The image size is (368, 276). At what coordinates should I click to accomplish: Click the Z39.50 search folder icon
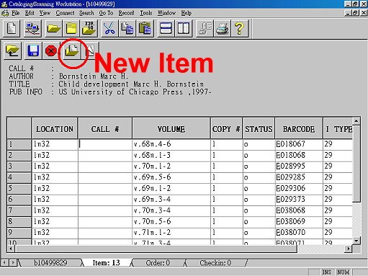(x=89, y=28)
